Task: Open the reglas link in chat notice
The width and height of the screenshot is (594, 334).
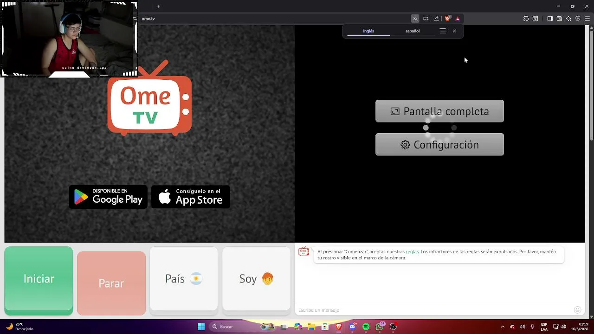Action: (x=412, y=252)
